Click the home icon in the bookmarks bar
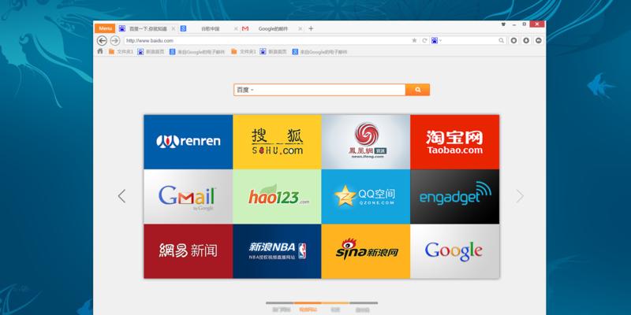The height and width of the screenshot is (315, 631). (100, 51)
